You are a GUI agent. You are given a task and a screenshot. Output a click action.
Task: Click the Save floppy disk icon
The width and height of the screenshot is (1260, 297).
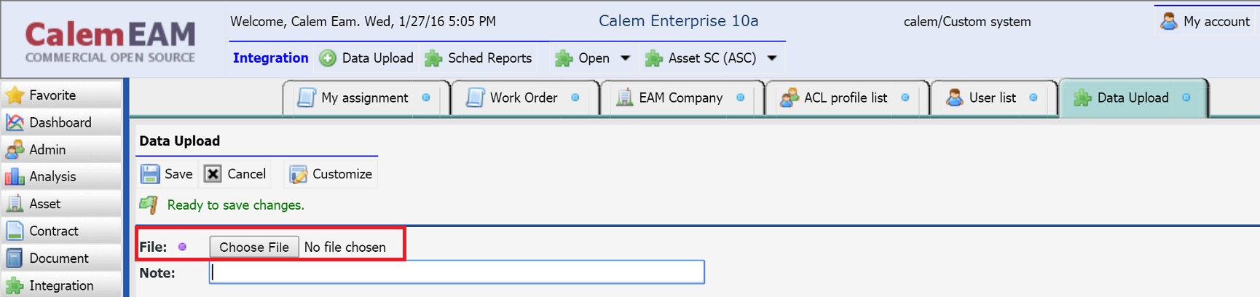150,174
